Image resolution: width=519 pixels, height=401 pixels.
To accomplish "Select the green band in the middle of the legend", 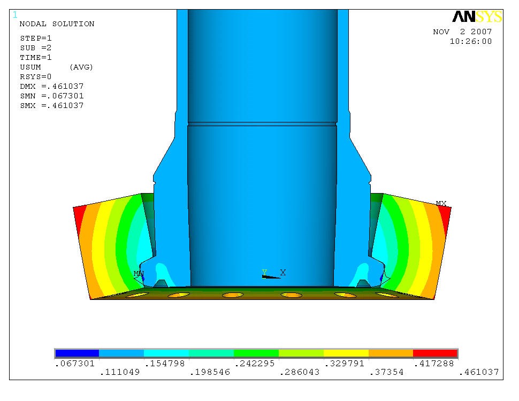I will click(257, 353).
